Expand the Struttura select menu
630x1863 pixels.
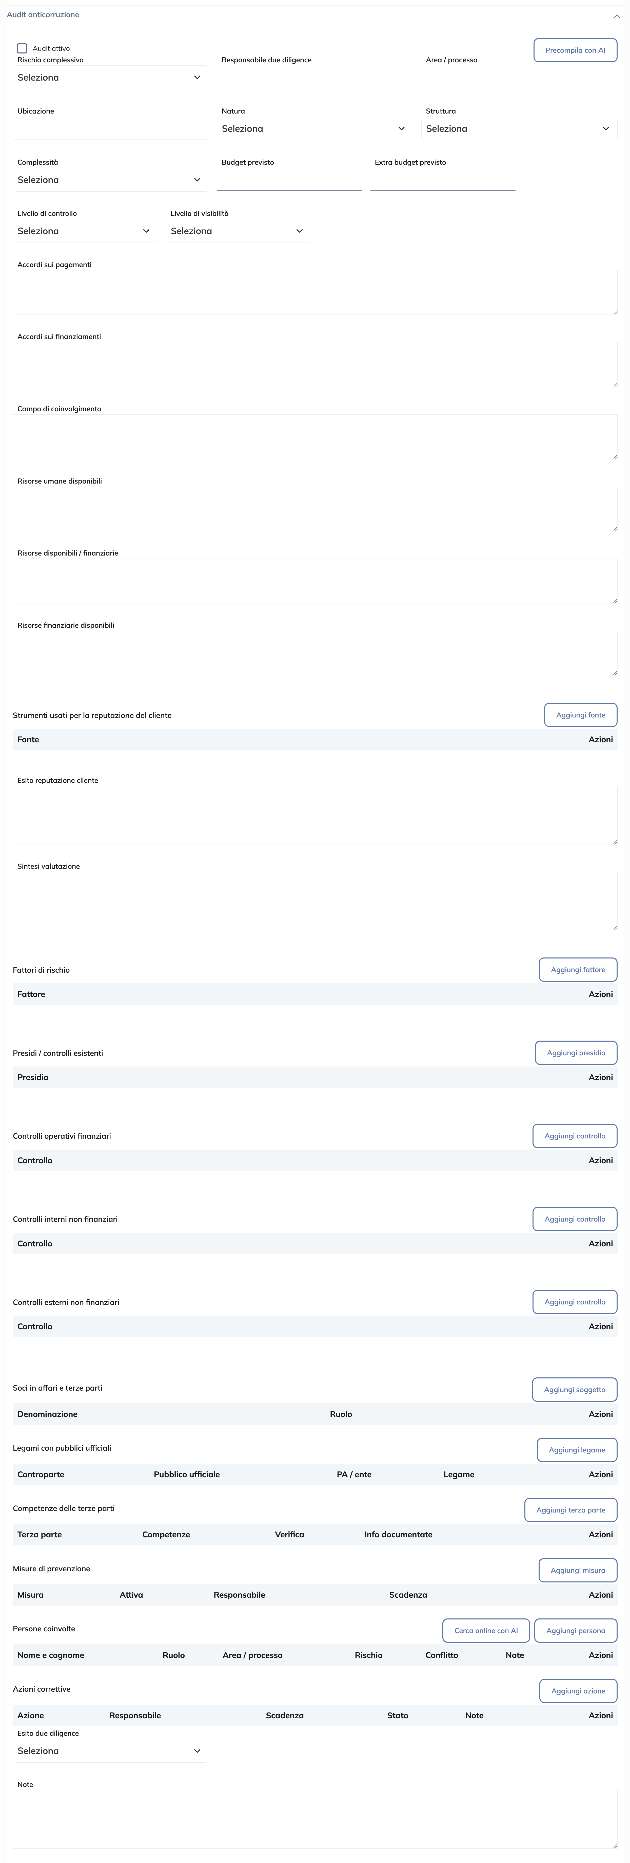coord(519,129)
